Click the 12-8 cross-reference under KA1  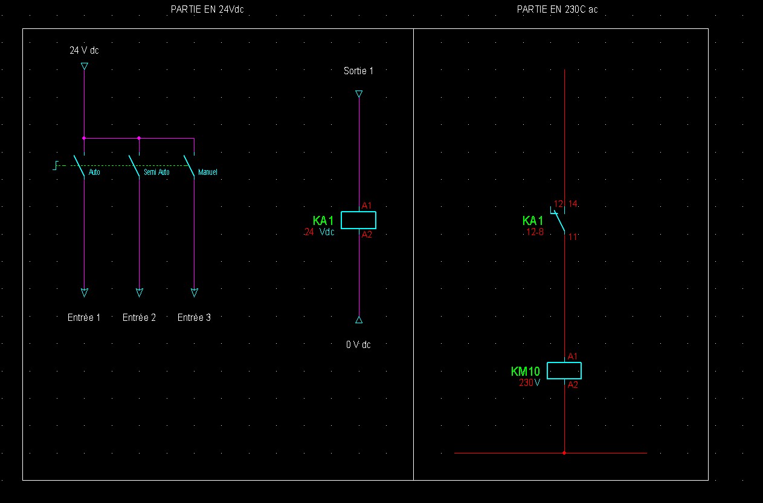click(x=535, y=232)
